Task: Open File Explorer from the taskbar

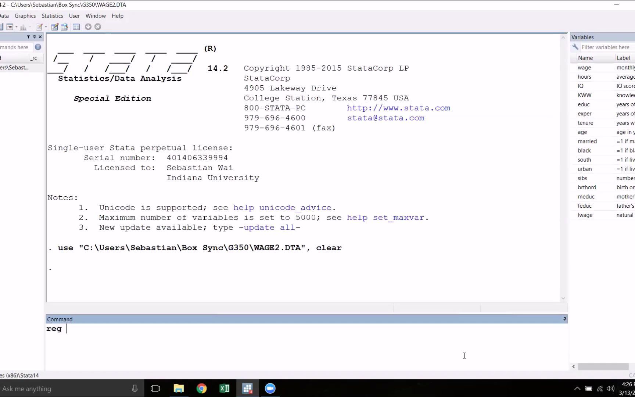Action: click(179, 388)
